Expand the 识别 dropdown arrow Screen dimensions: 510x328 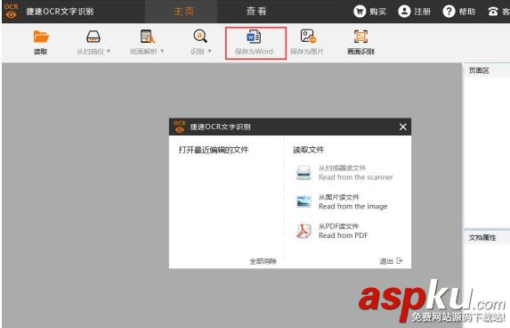coord(209,51)
